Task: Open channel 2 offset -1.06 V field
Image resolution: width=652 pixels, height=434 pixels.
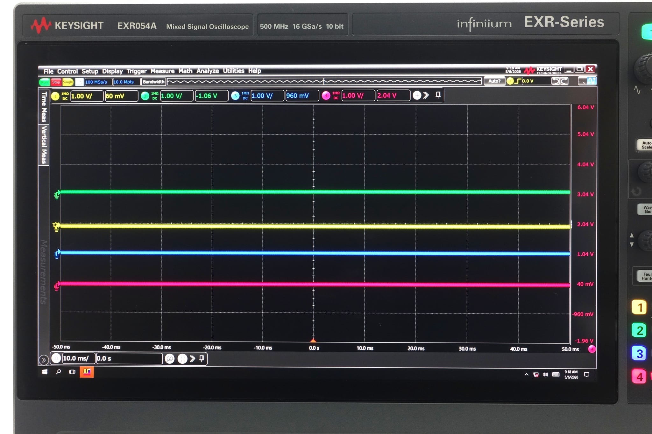Action: tap(212, 96)
